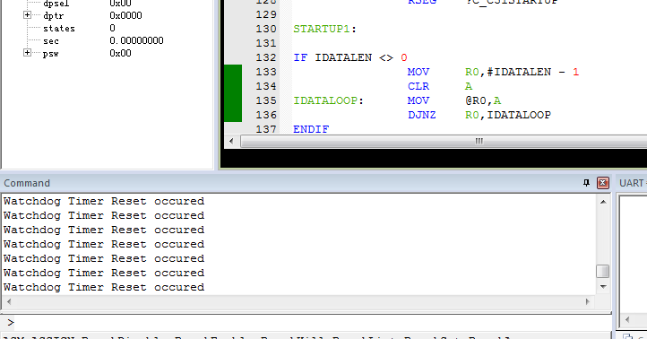Click the UART panel title

coord(632,183)
